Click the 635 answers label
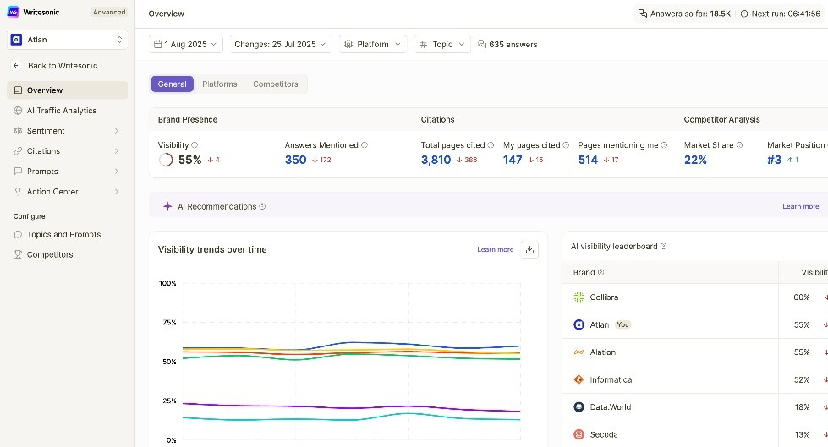 click(507, 44)
